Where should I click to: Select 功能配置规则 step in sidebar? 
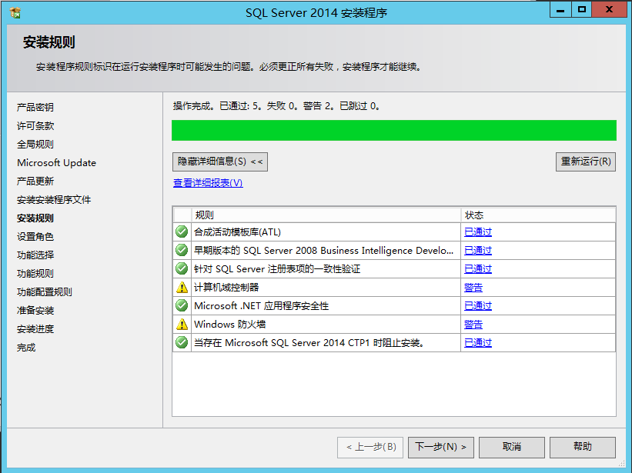45,292
